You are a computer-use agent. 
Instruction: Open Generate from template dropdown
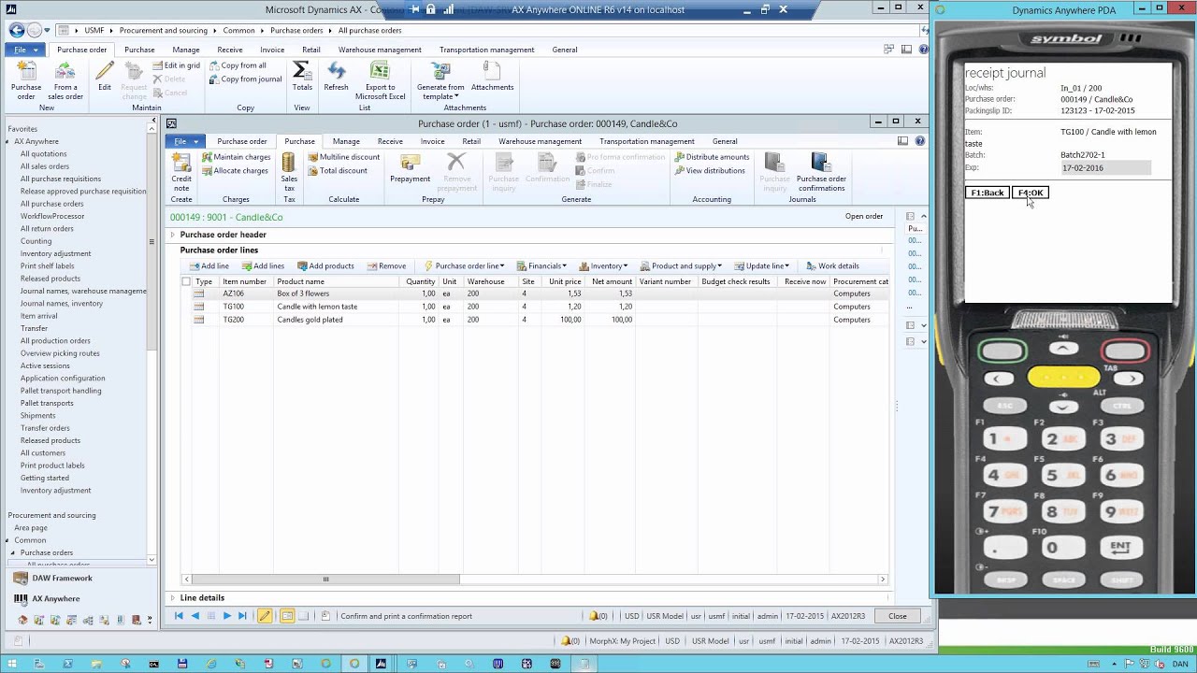[x=440, y=79]
